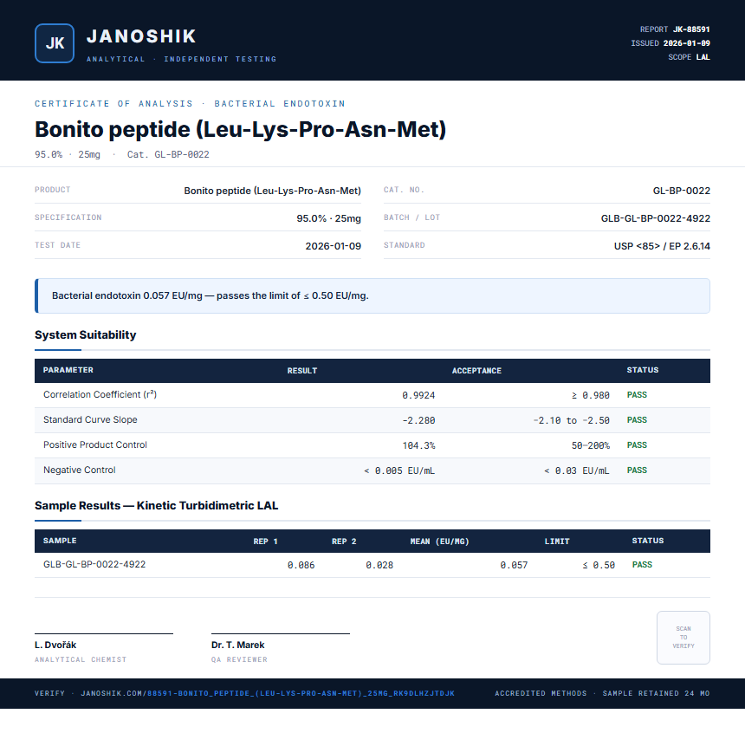
Task: Click the Cat. No. value GL-BP-0022
Action: pos(682,191)
